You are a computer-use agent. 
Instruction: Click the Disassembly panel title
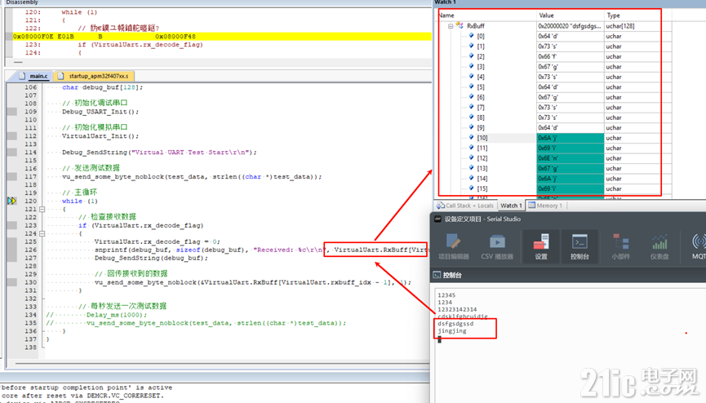21,2
